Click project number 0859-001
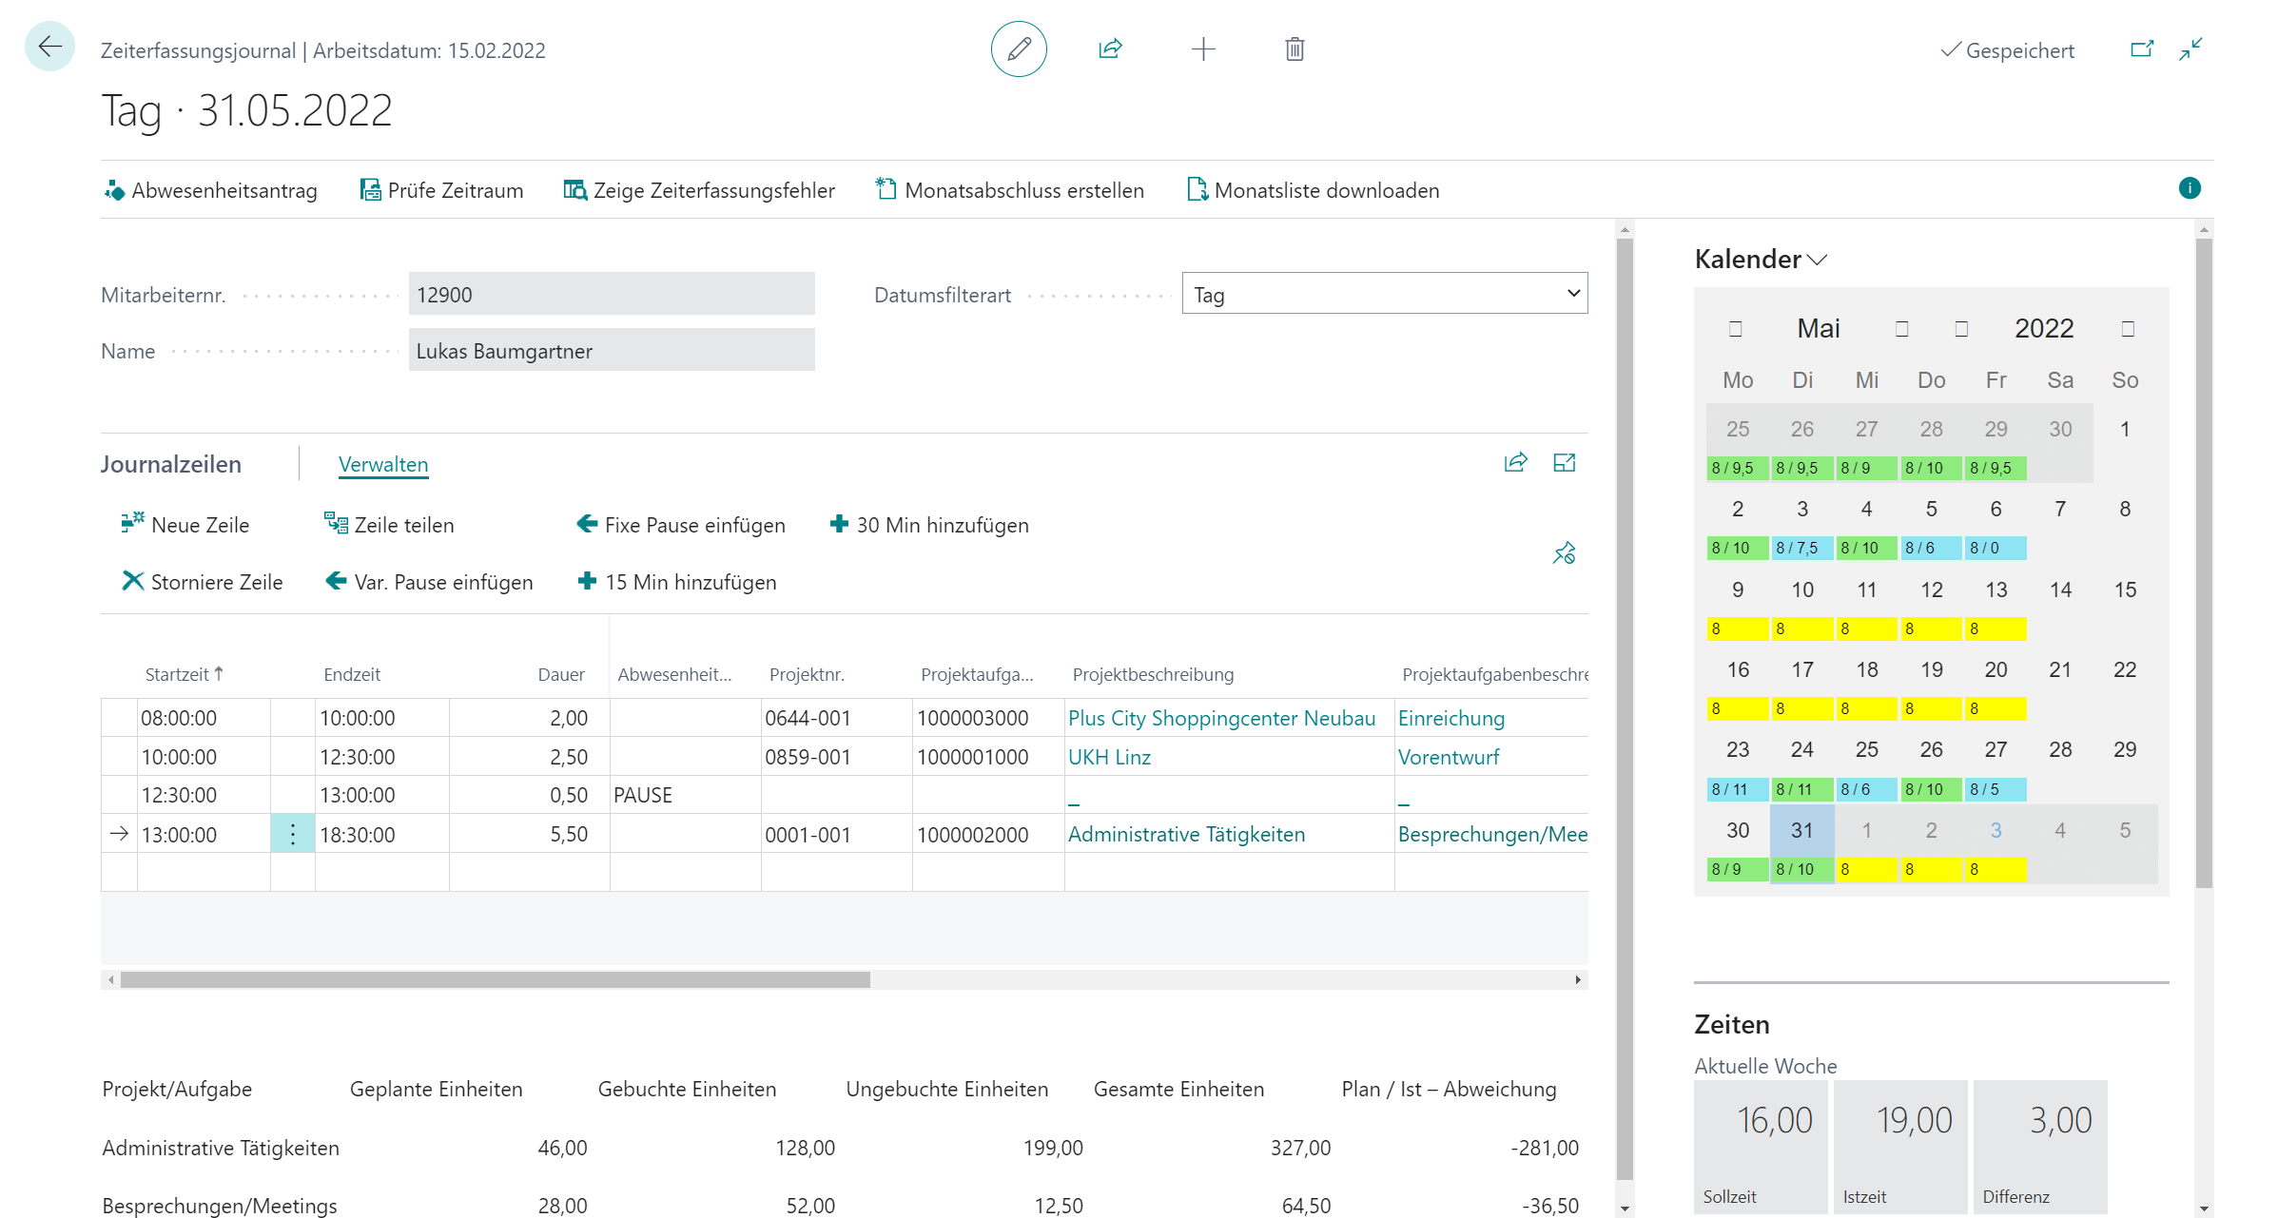This screenshot has width=2278, height=1218. click(x=836, y=757)
